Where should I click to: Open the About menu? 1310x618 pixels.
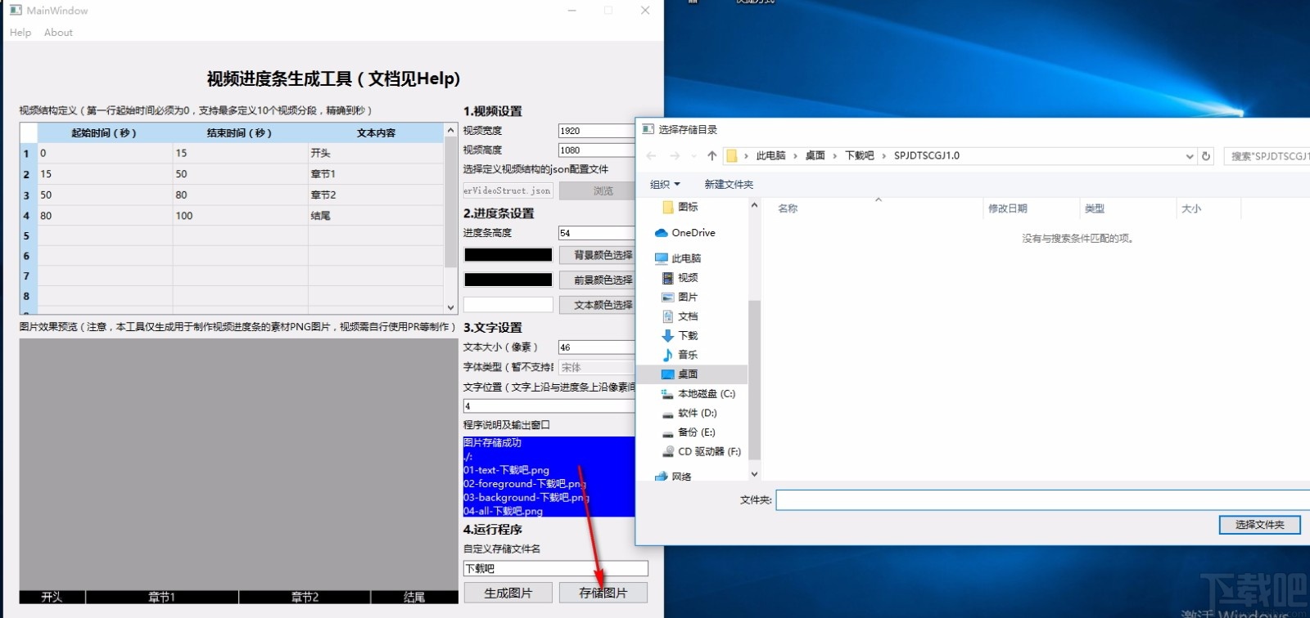[x=58, y=33]
